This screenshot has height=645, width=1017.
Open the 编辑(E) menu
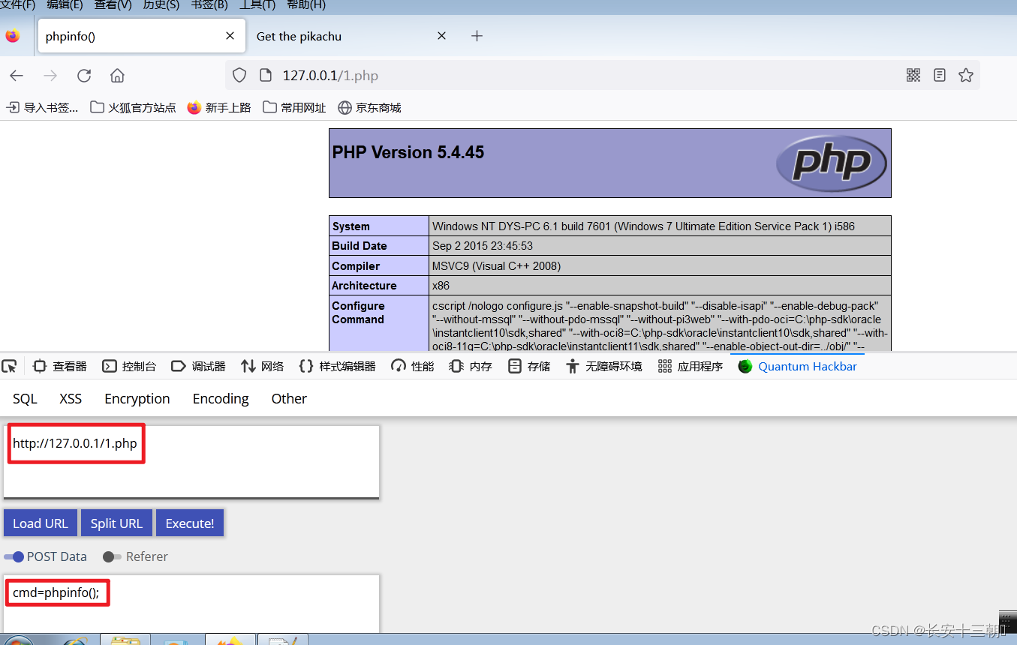65,5
